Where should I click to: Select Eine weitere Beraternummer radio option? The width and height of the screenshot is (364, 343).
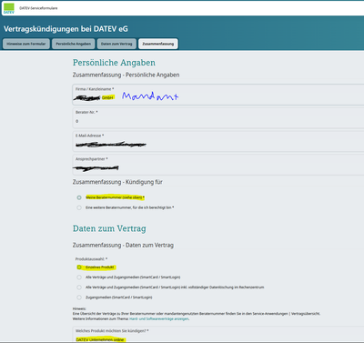[79, 207]
